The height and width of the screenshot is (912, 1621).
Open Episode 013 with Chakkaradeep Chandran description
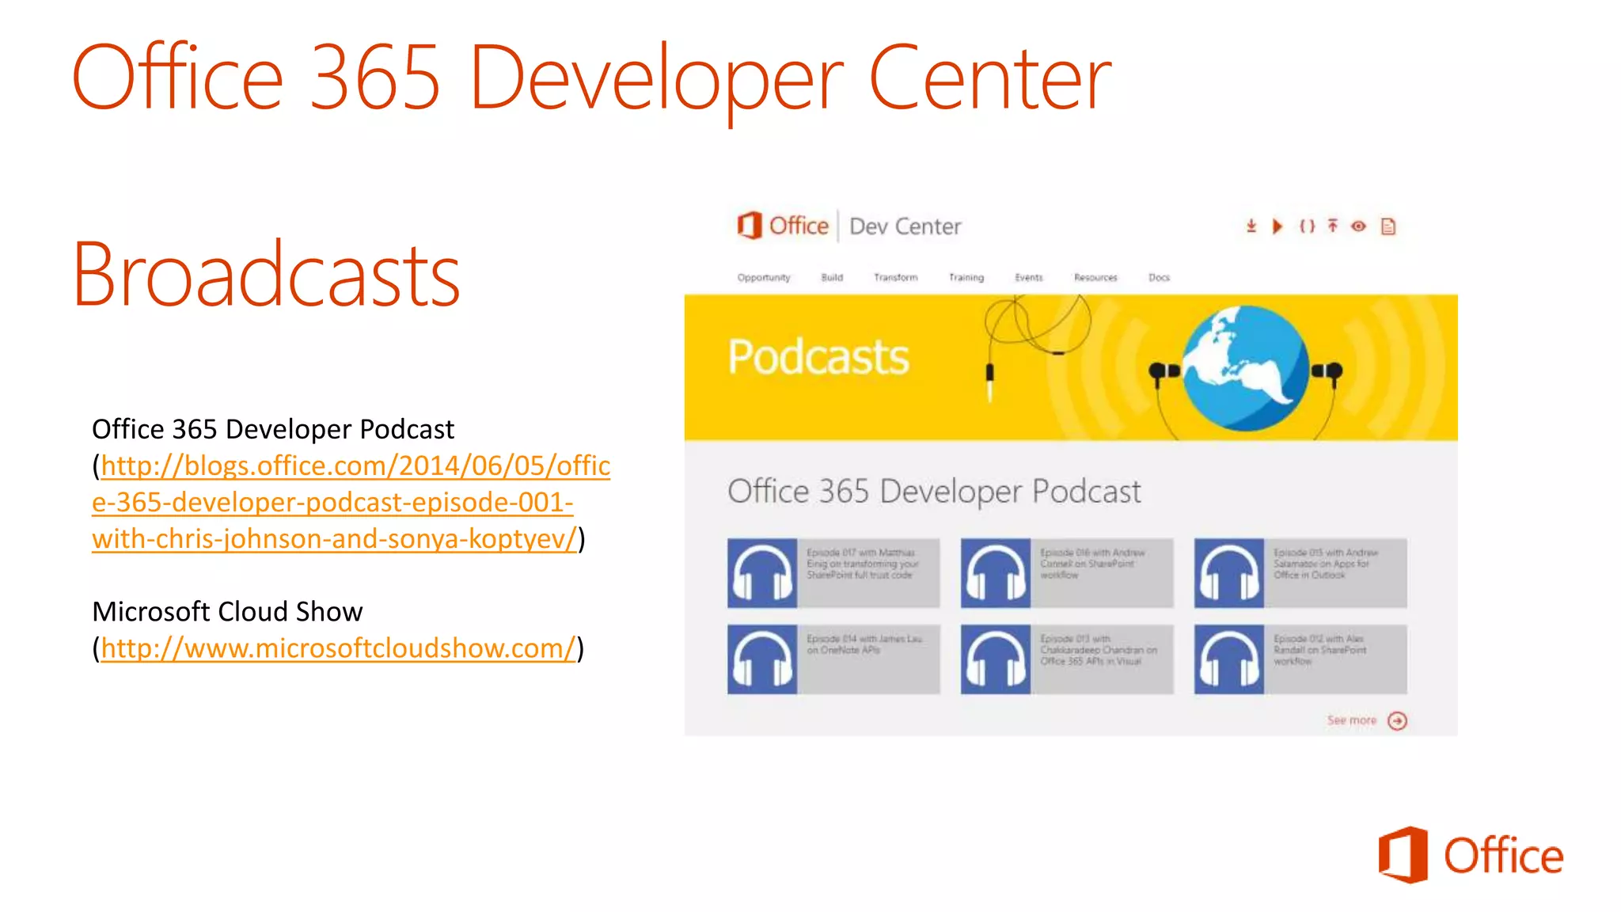pos(1102,659)
